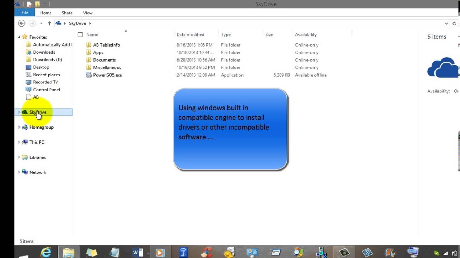Open Control Panel in Favorites

coord(46,90)
